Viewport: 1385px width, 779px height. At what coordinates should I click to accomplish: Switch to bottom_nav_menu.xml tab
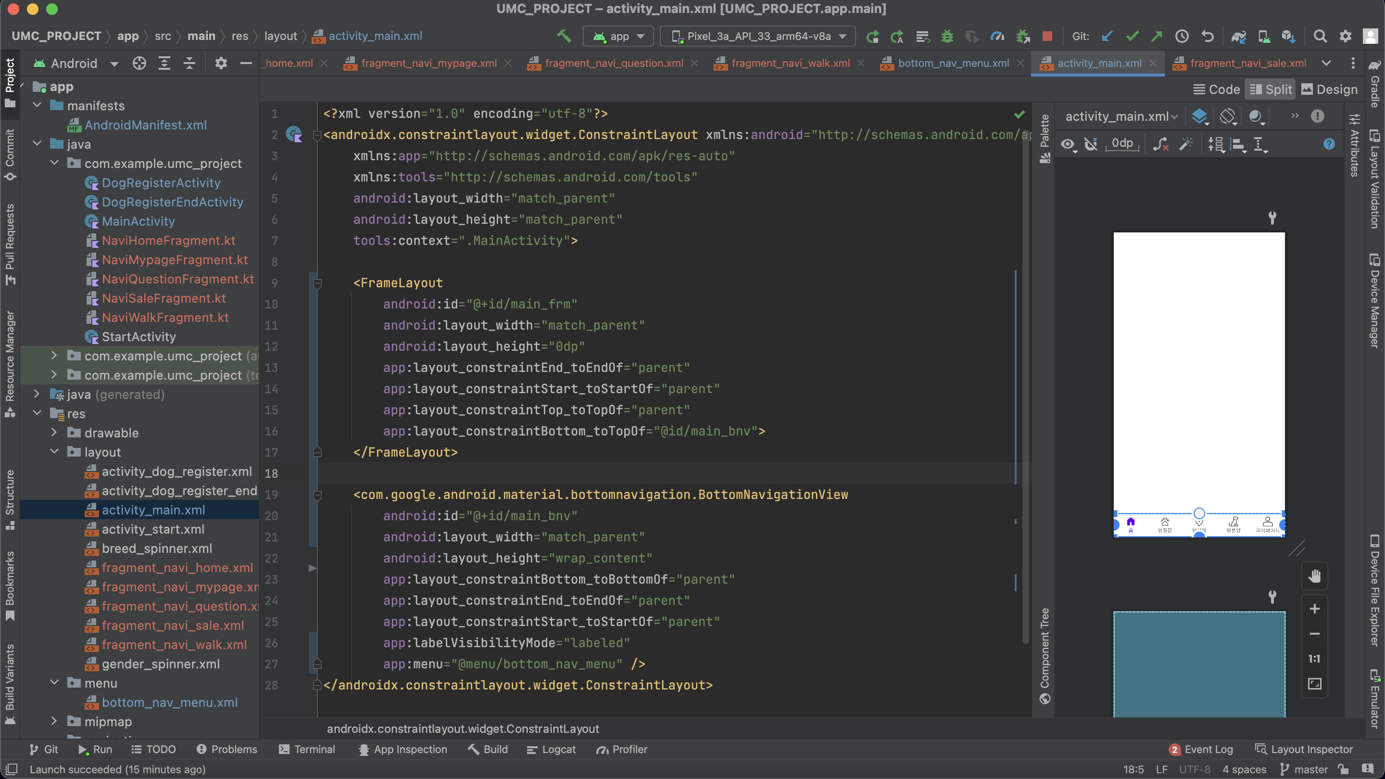[x=953, y=64]
